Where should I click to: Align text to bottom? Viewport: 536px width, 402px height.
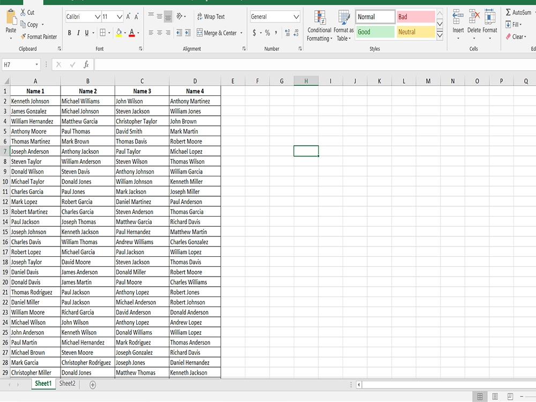point(168,17)
